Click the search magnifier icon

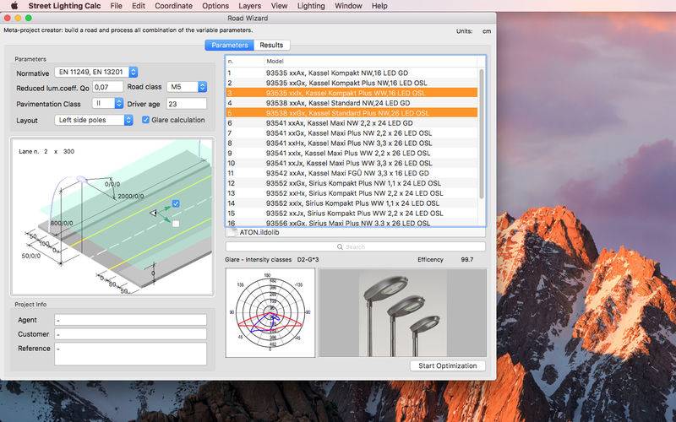tap(340, 246)
